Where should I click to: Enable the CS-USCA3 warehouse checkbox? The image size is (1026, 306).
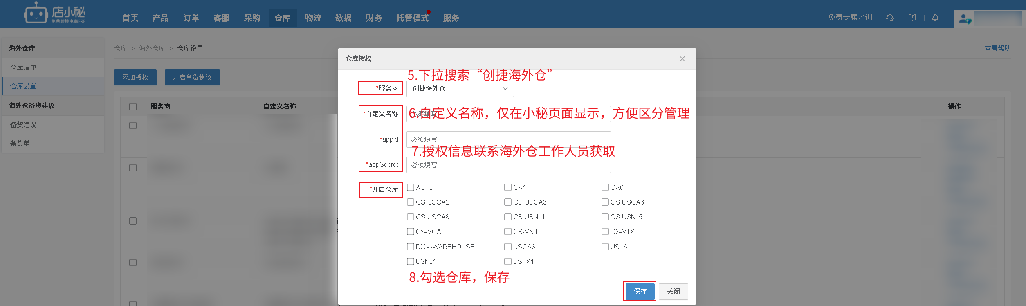click(x=508, y=202)
